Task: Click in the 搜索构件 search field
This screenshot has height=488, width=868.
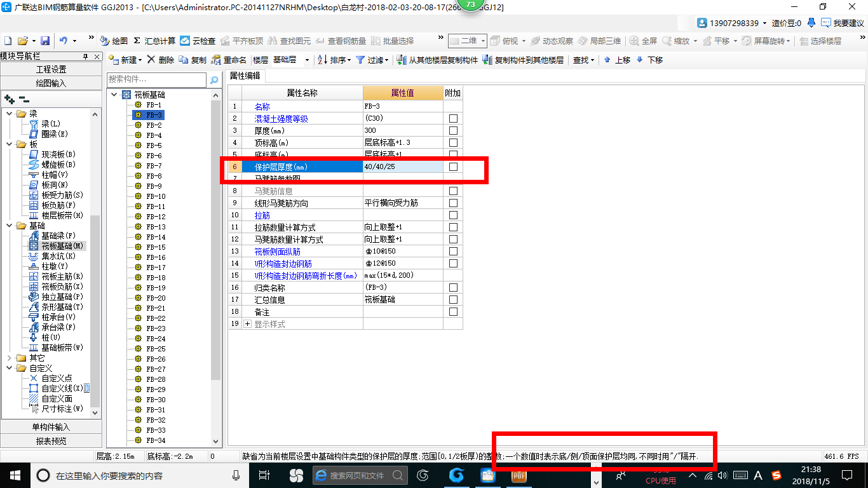Action: pos(156,80)
